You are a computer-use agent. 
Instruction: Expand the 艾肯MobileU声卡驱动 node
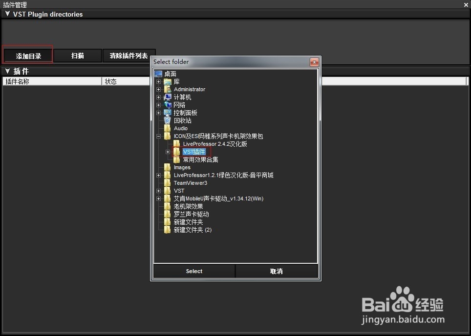tap(159, 198)
